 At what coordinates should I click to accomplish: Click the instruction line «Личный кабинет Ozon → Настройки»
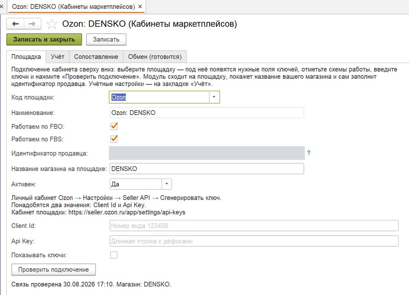click(116, 198)
